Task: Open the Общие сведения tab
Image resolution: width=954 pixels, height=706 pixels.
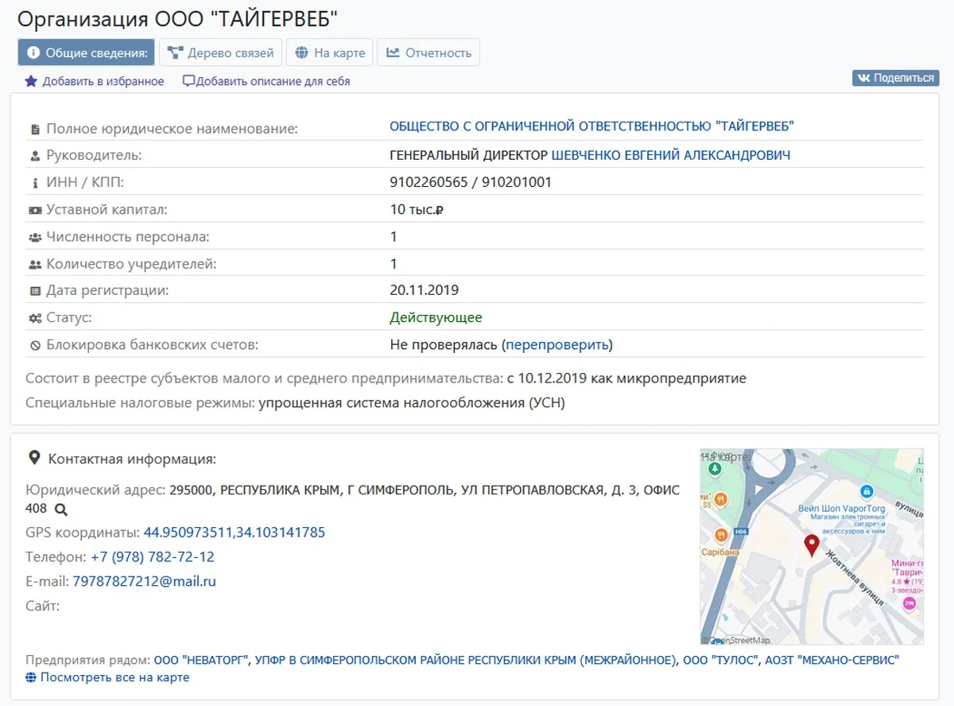Action: pyautogui.click(x=86, y=52)
